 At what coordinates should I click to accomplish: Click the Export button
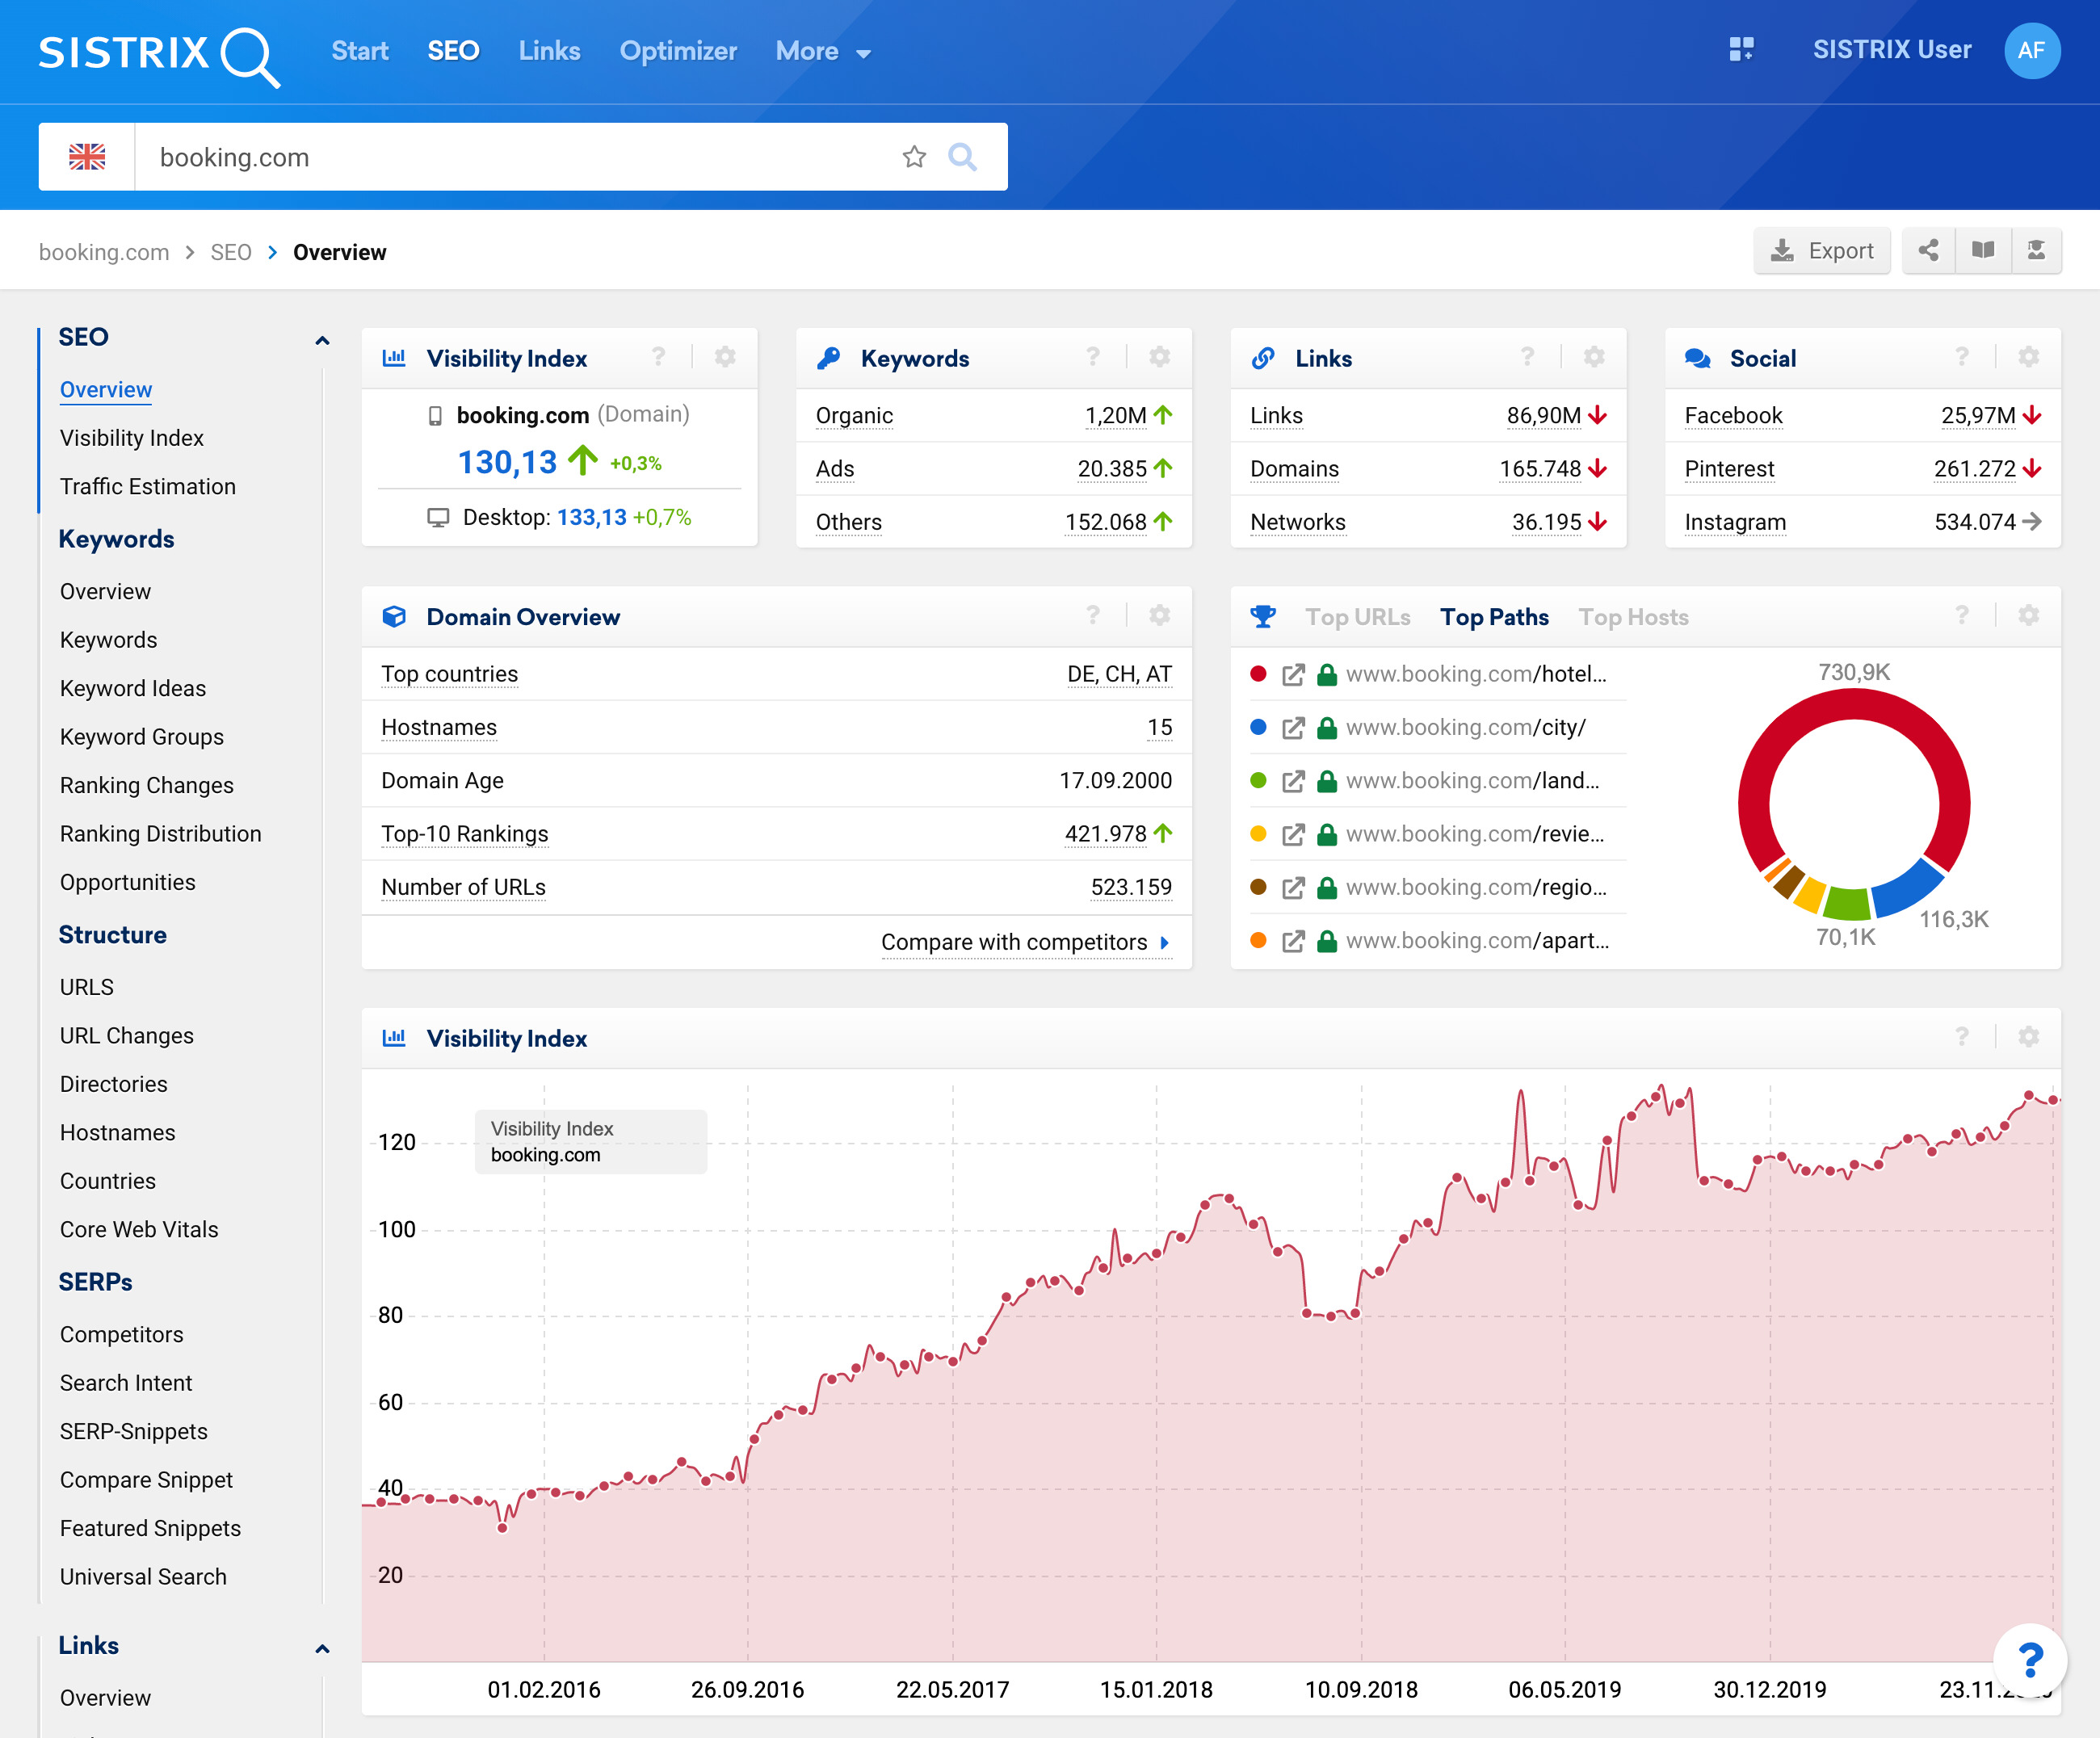pyautogui.click(x=1821, y=251)
